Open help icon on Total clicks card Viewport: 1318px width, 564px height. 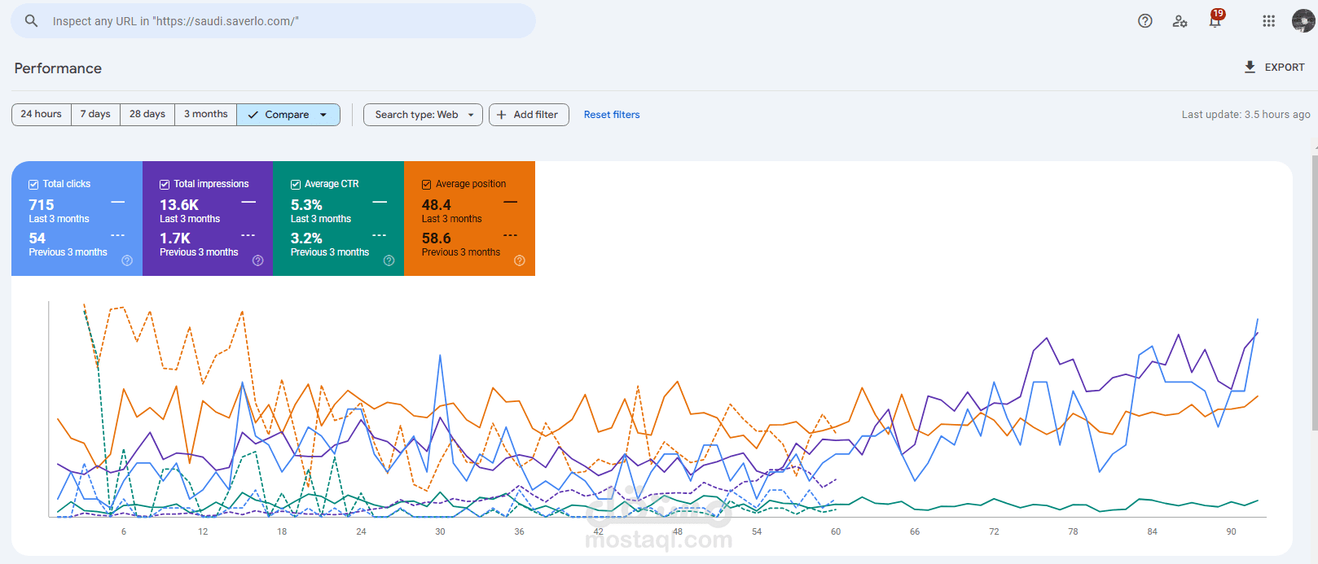tap(127, 260)
